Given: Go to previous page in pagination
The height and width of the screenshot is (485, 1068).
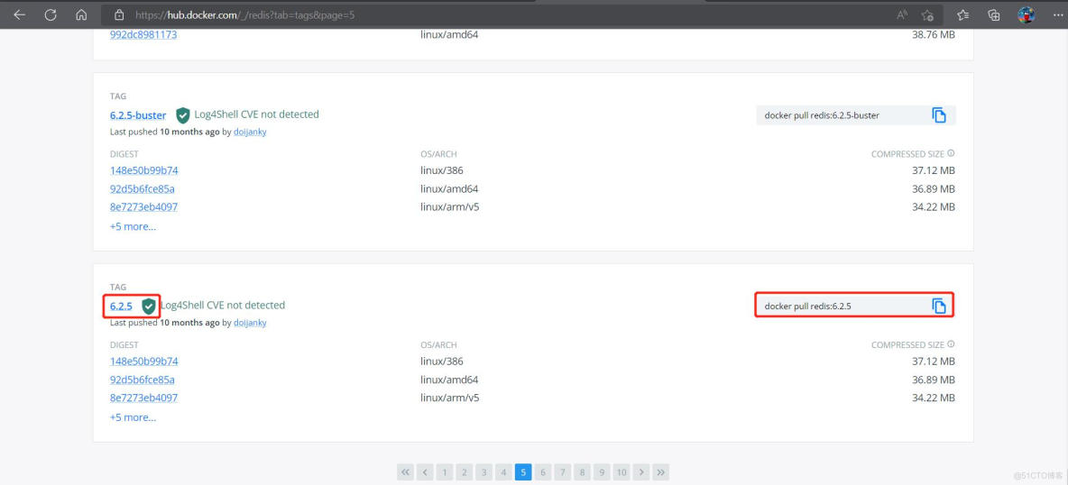Looking at the screenshot, I should [425, 471].
